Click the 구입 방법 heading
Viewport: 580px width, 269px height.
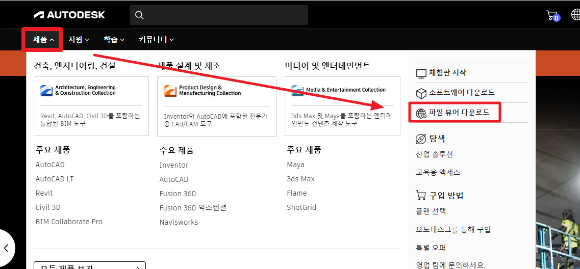[446, 196]
